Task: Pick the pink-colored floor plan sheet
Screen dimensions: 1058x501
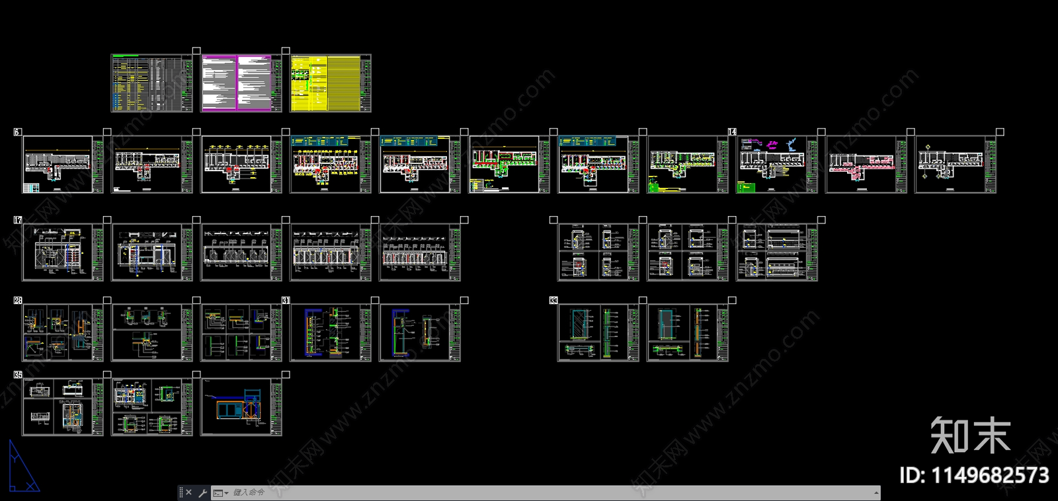Action: tap(866, 165)
